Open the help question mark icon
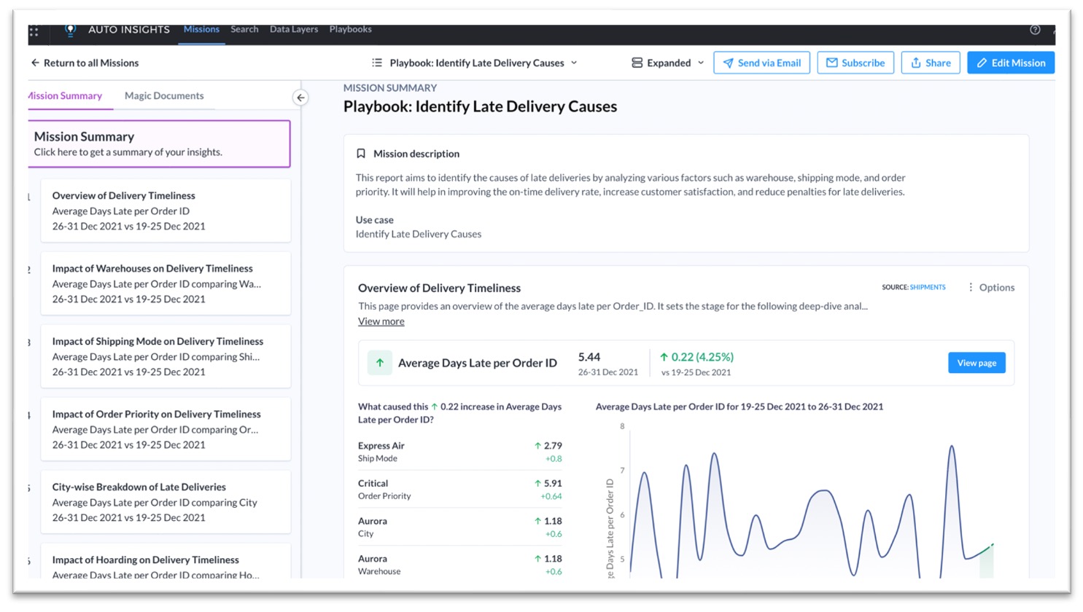 (x=1035, y=30)
